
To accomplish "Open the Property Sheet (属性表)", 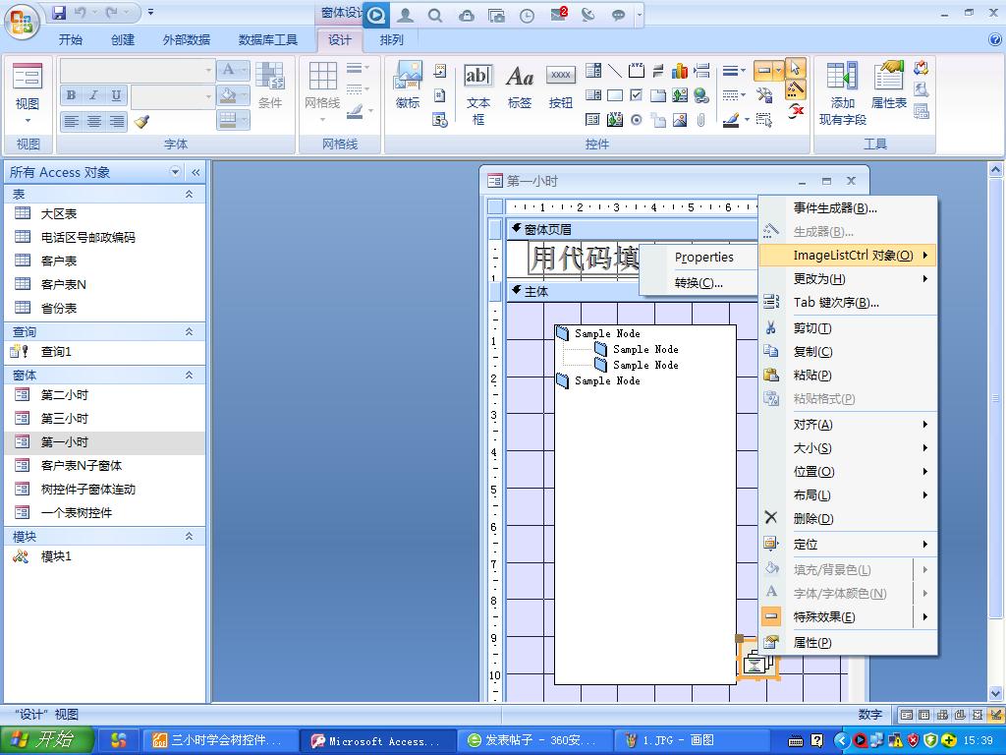I will (x=888, y=87).
